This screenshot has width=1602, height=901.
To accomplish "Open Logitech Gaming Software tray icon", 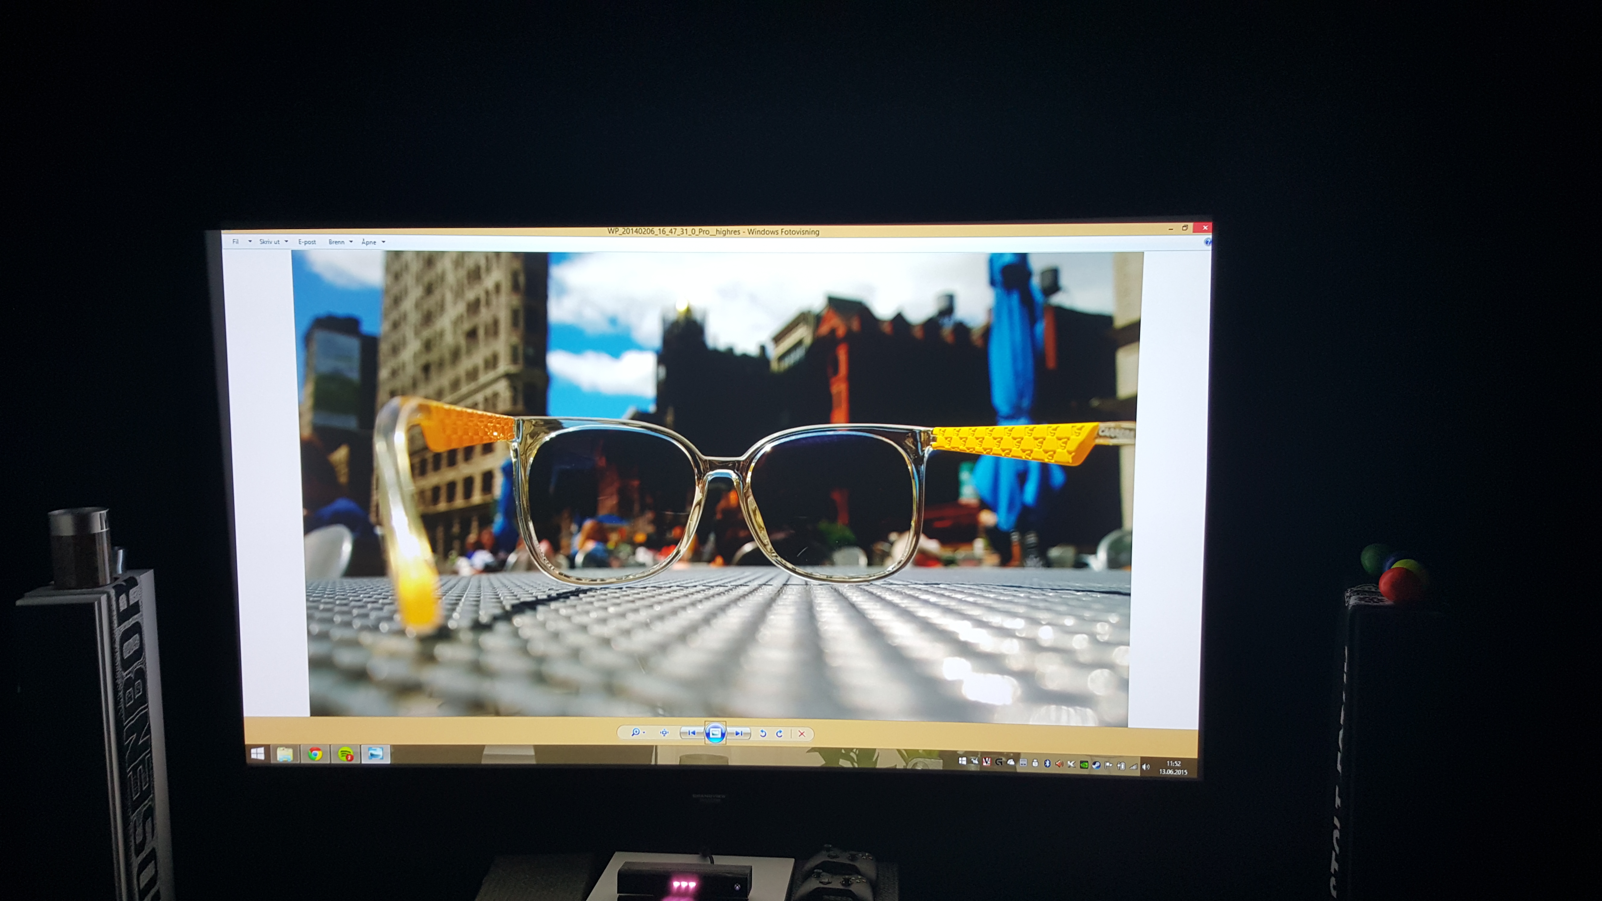I will pos(999,762).
